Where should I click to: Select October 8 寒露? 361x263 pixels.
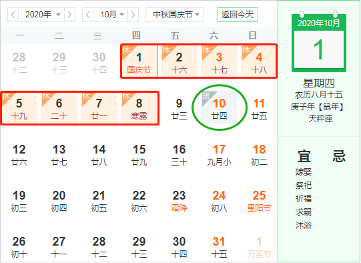[x=139, y=108]
